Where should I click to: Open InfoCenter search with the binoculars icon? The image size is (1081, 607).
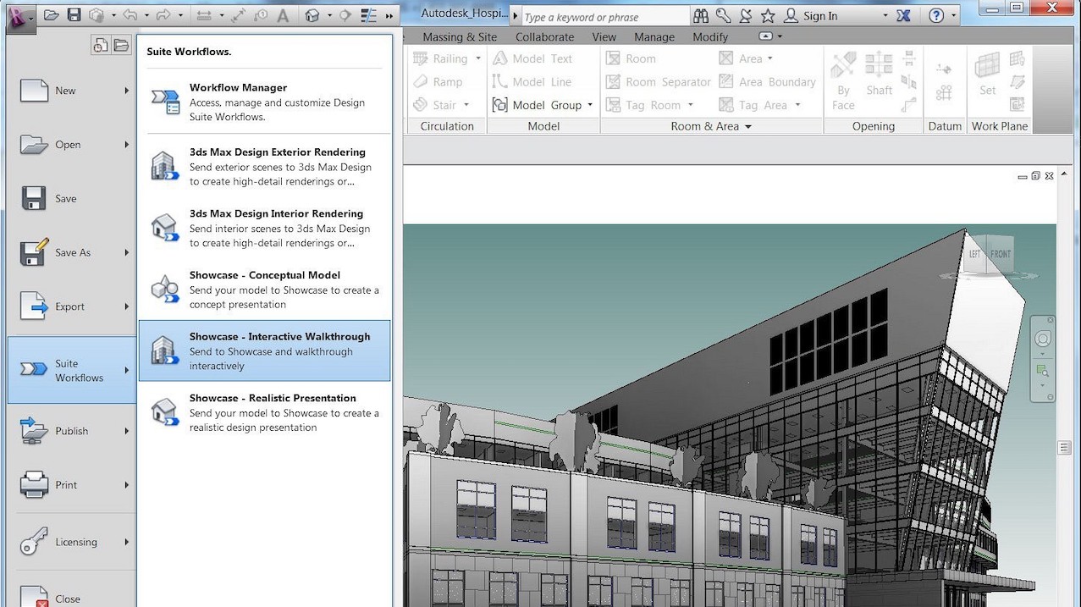(701, 15)
